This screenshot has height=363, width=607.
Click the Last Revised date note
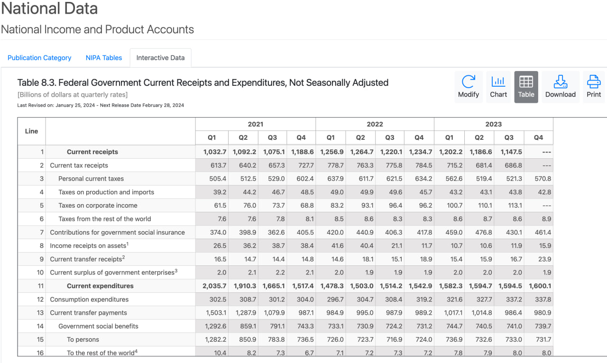(x=101, y=105)
